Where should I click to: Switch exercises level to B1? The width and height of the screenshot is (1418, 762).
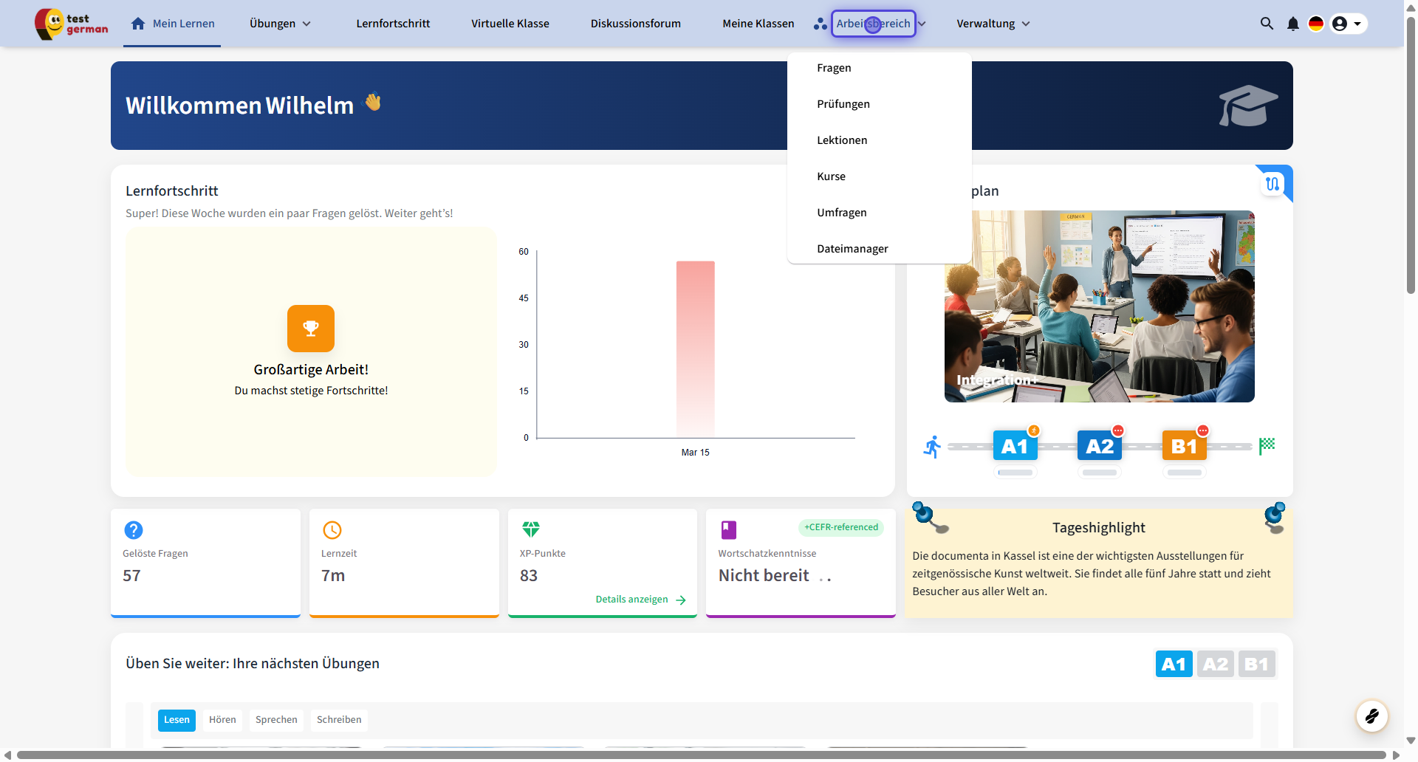pyautogui.click(x=1256, y=664)
